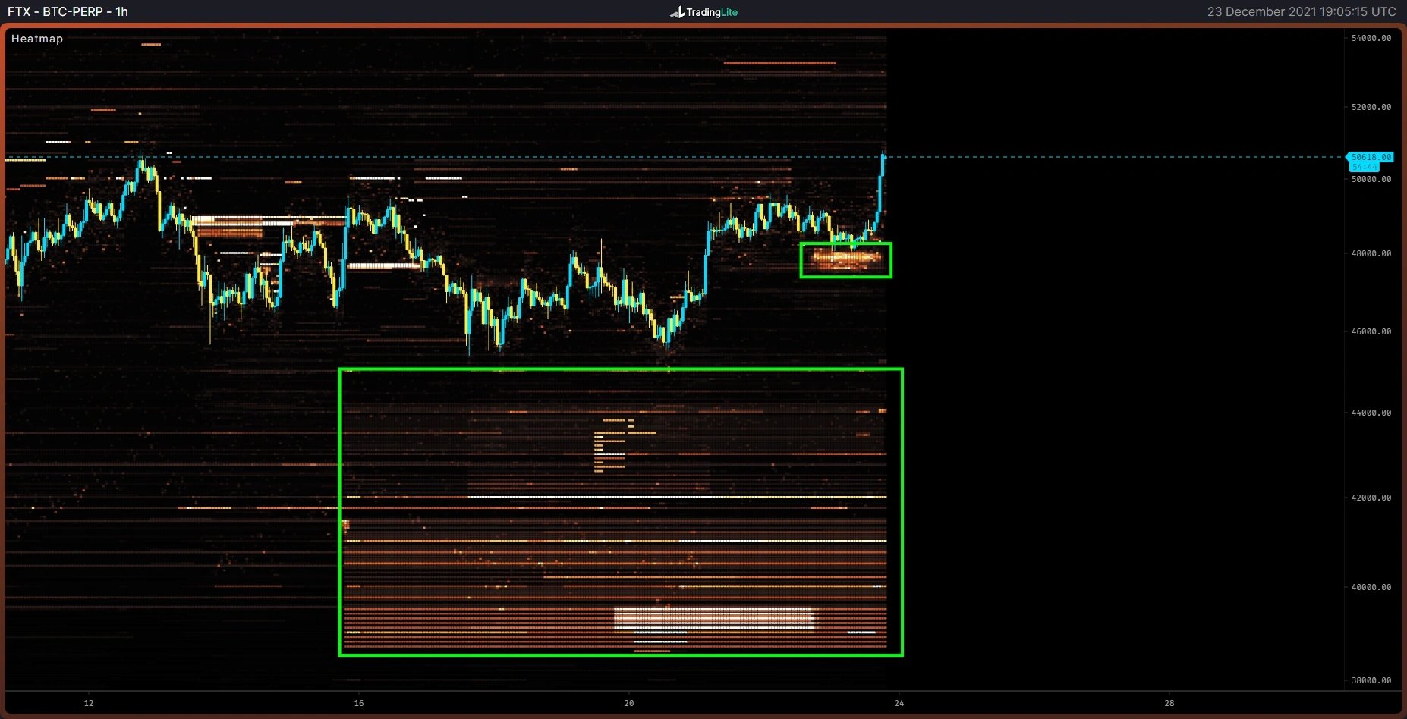1407x719 pixels.
Task: Click the 40000.00 price axis label
Action: [1371, 587]
